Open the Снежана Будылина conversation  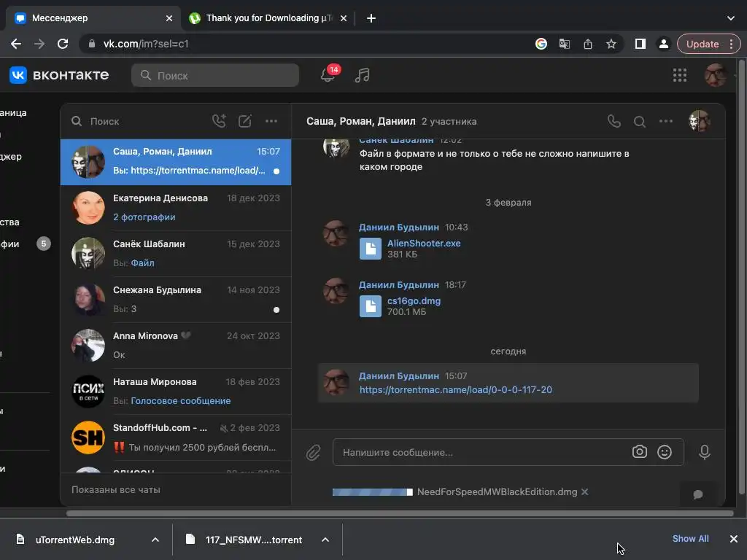(x=175, y=300)
